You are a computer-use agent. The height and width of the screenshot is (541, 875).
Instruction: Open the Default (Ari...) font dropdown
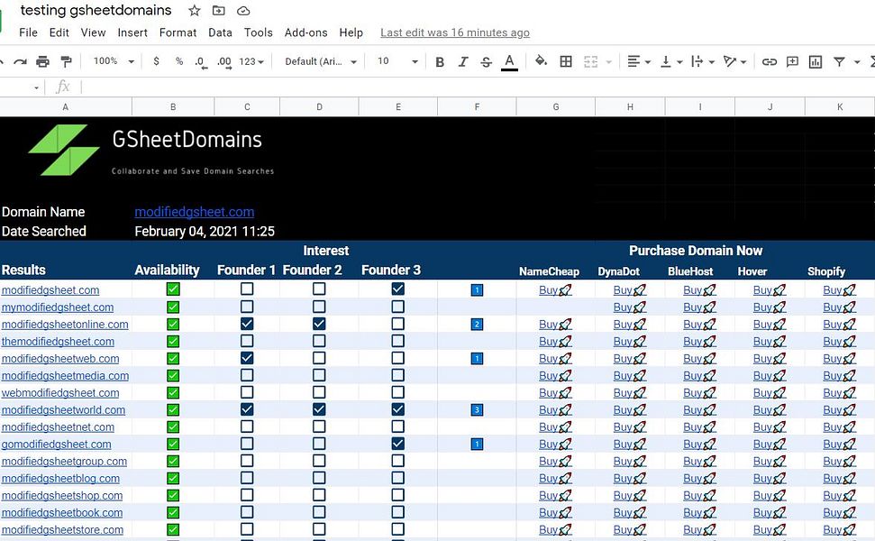tap(321, 61)
